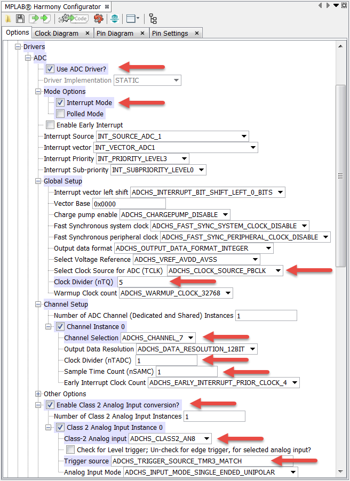The height and width of the screenshot is (481, 350).
Task: Close the Pin Diagram tab
Action: [x=142, y=33]
